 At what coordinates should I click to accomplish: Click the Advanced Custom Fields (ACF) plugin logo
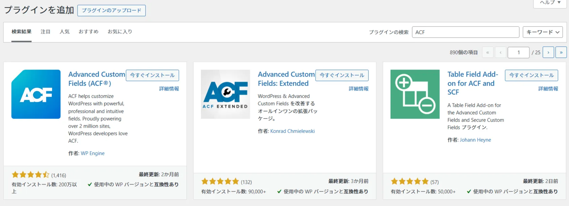pyautogui.click(x=36, y=94)
